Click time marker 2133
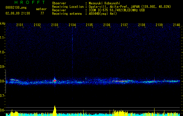The height and width of the screenshot is (116, 183). [55, 25]
